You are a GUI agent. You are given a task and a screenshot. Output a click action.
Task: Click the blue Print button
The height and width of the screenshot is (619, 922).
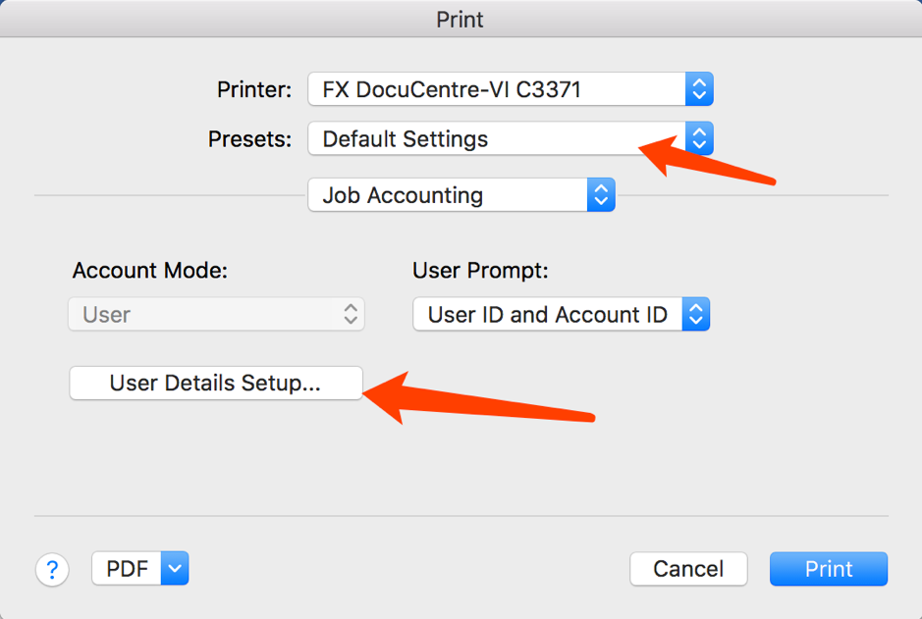pyautogui.click(x=829, y=569)
